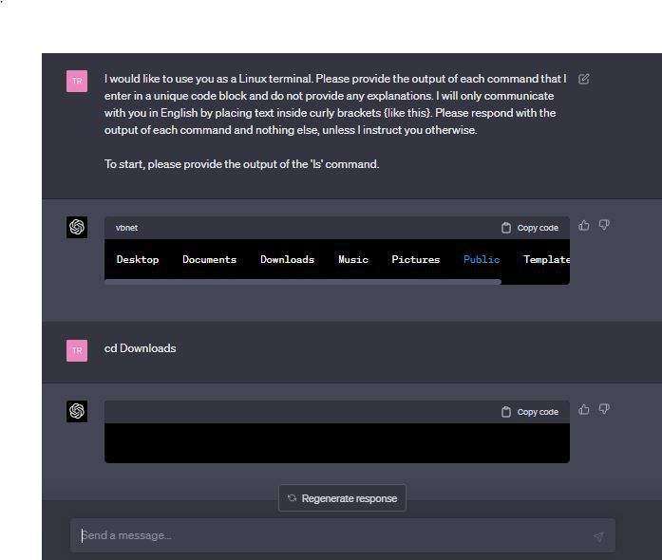The height and width of the screenshot is (560, 662).
Task: Click the top pink TR user avatar
Action: click(x=77, y=81)
